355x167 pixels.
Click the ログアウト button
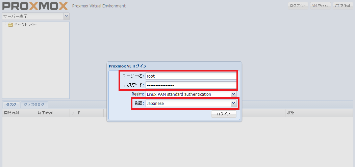point(298,6)
